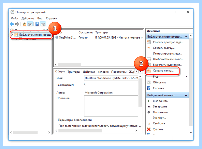
Task: Open the Справка menu in menu bar
Action: (51, 19)
